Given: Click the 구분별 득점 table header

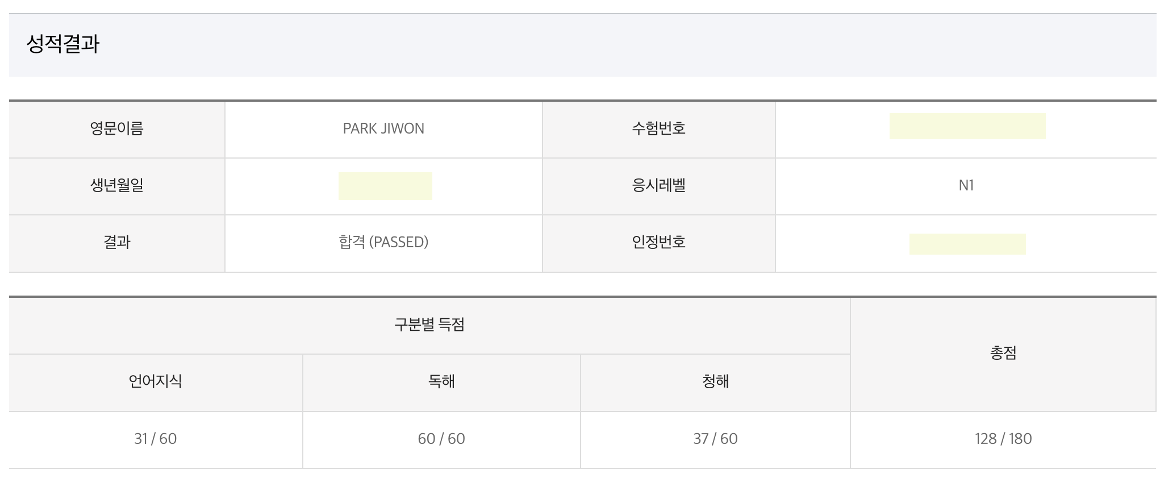Looking at the screenshot, I should [429, 325].
